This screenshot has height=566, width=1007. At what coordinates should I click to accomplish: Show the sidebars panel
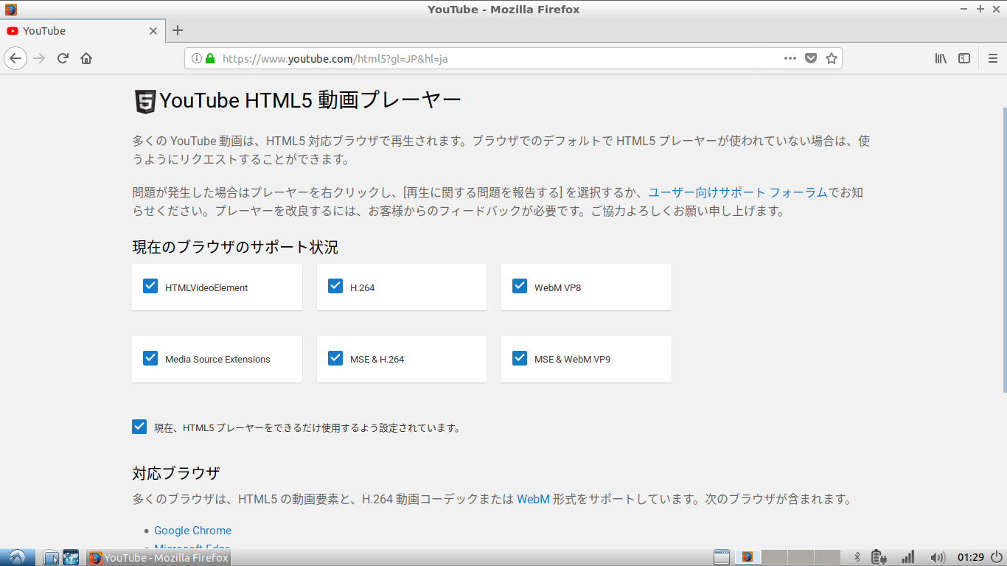coord(964,58)
